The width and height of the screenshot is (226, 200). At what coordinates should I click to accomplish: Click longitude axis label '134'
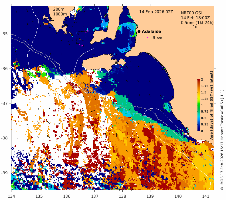pos(11,196)
